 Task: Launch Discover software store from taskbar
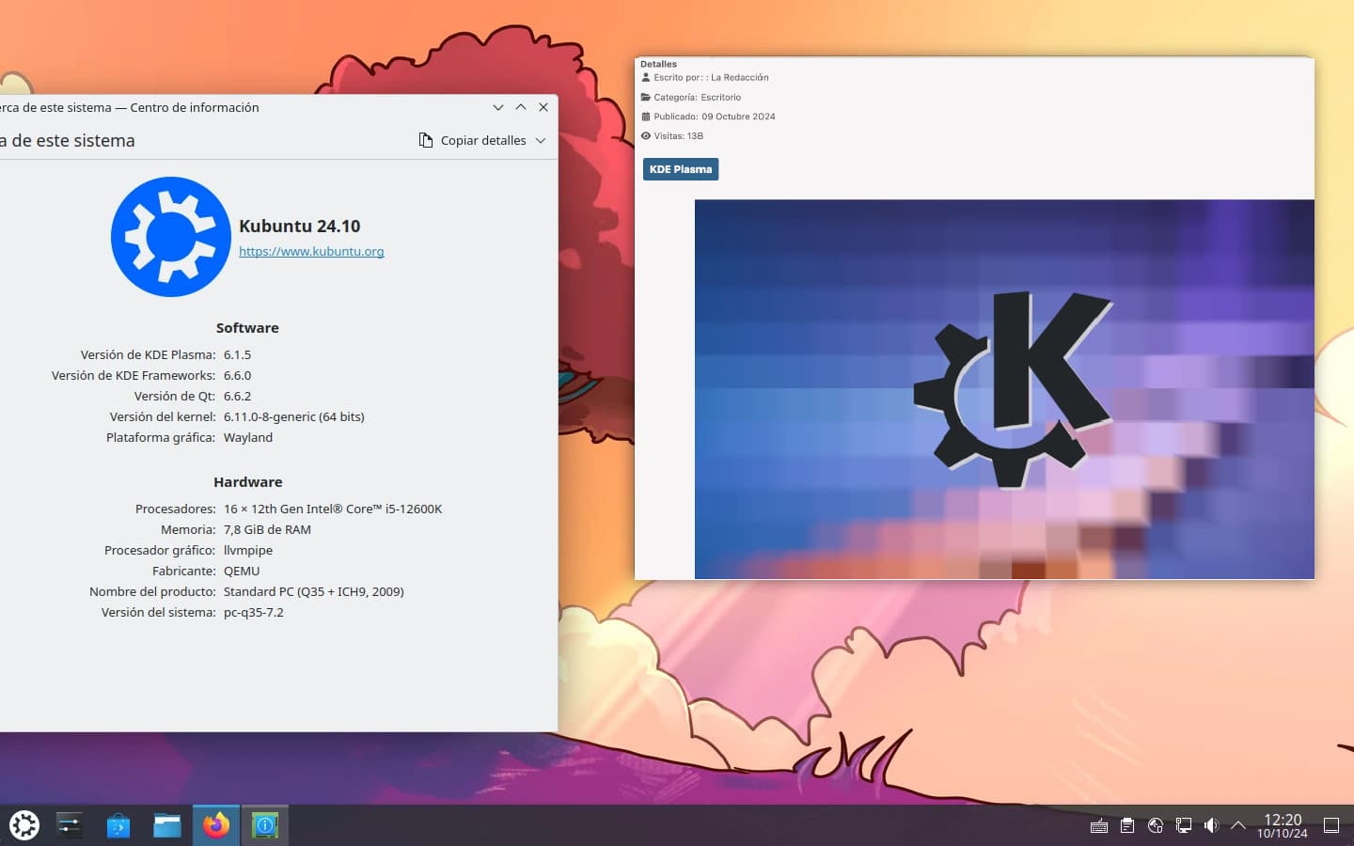coord(118,825)
